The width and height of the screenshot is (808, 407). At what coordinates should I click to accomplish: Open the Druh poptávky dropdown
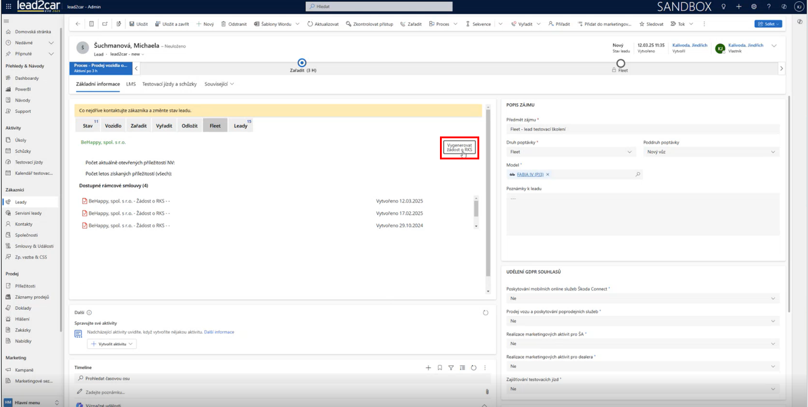[x=570, y=152]
